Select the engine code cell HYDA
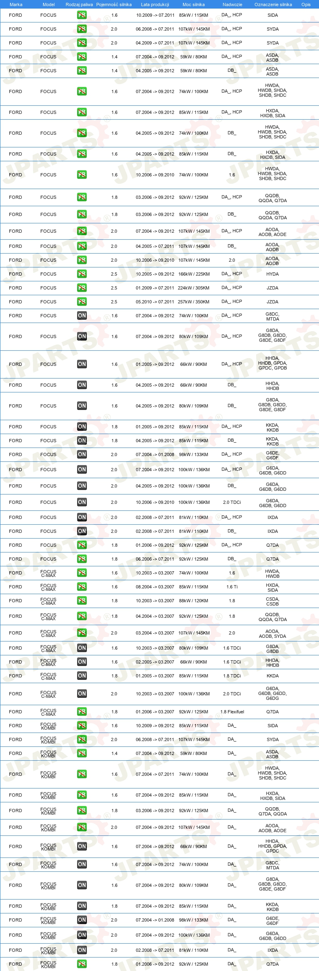Screen dimensions: 319x971 (x=272, y=274)
